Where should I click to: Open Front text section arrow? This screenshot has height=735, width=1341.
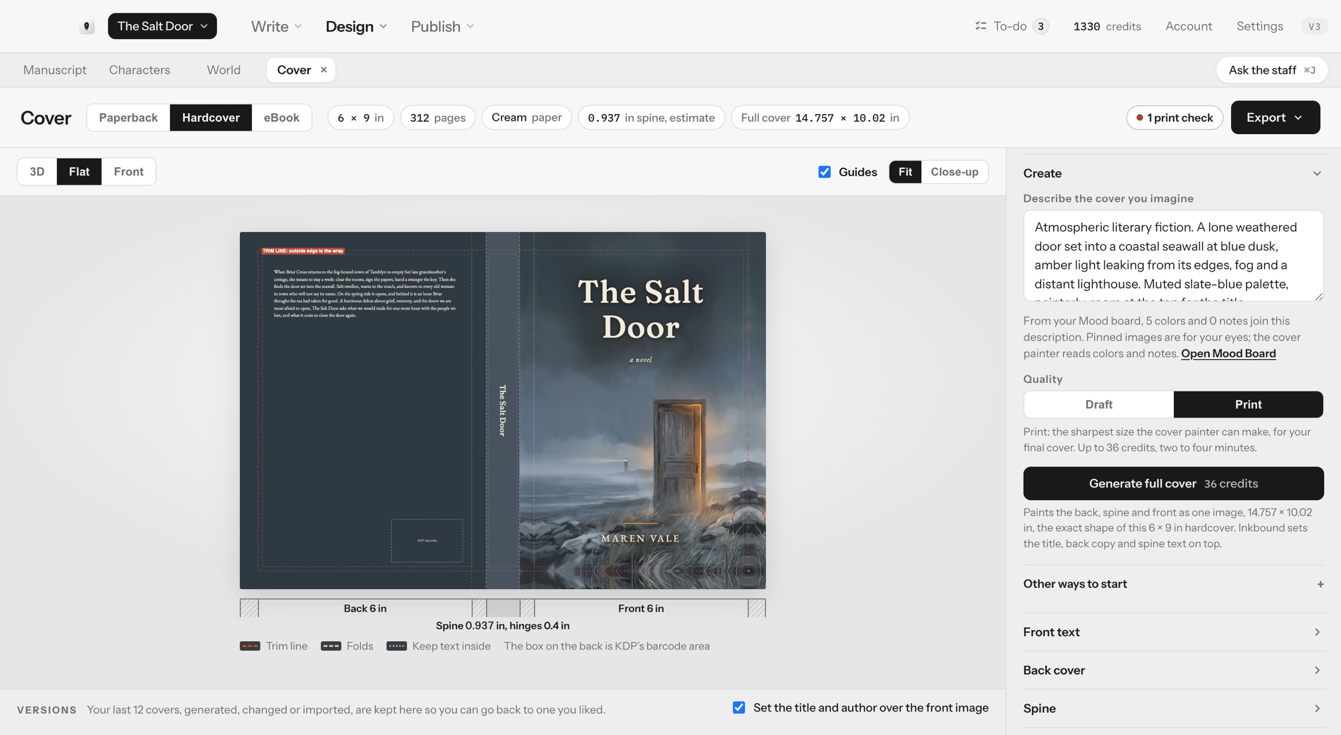1317,632
